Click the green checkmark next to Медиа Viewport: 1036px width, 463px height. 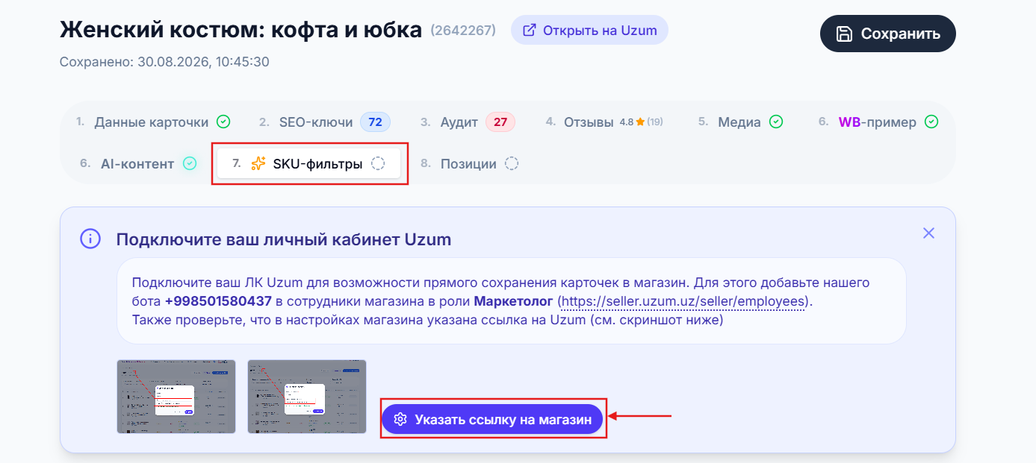(776, 122)
